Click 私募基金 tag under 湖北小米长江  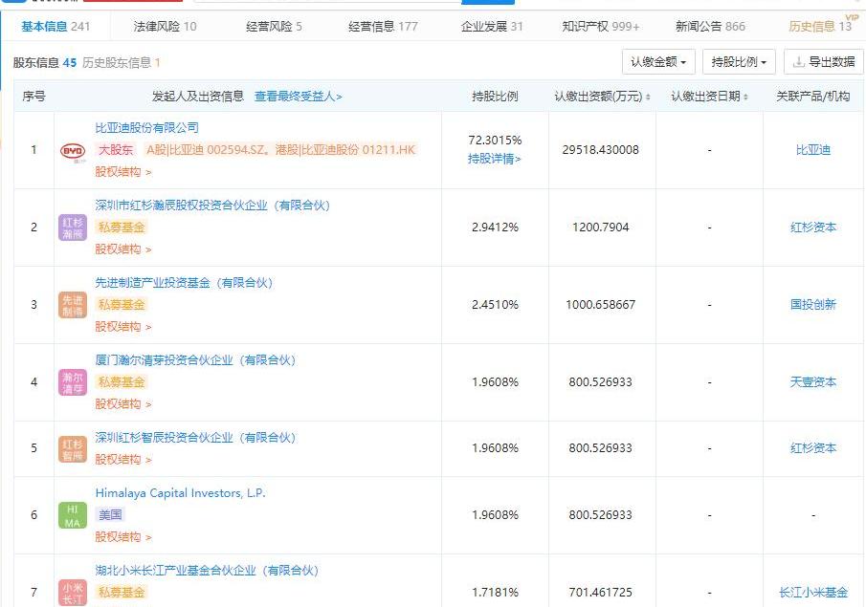[x=122, y=592]
